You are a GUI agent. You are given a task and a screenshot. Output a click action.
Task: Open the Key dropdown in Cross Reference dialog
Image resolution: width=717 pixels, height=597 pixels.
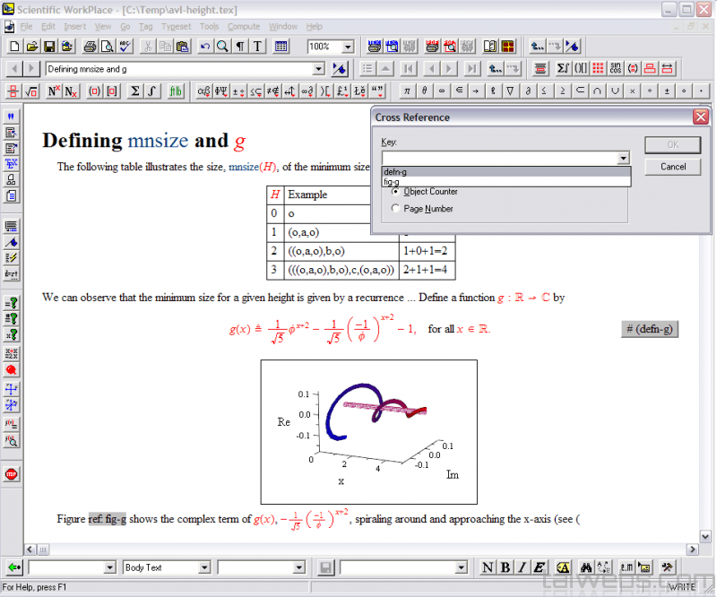(624, 158)
